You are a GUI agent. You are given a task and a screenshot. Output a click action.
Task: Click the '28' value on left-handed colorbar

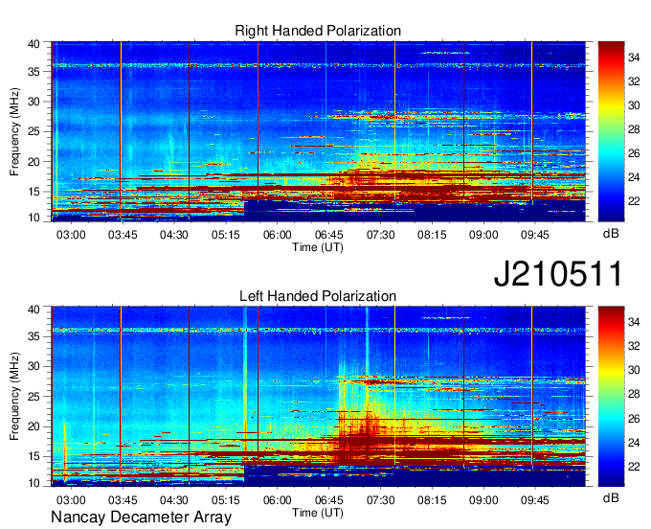pyautogui.click(x=634, y=395)
